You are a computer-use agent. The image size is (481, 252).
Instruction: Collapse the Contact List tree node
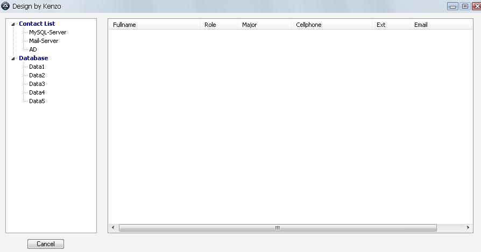click(x=13, y=24)
